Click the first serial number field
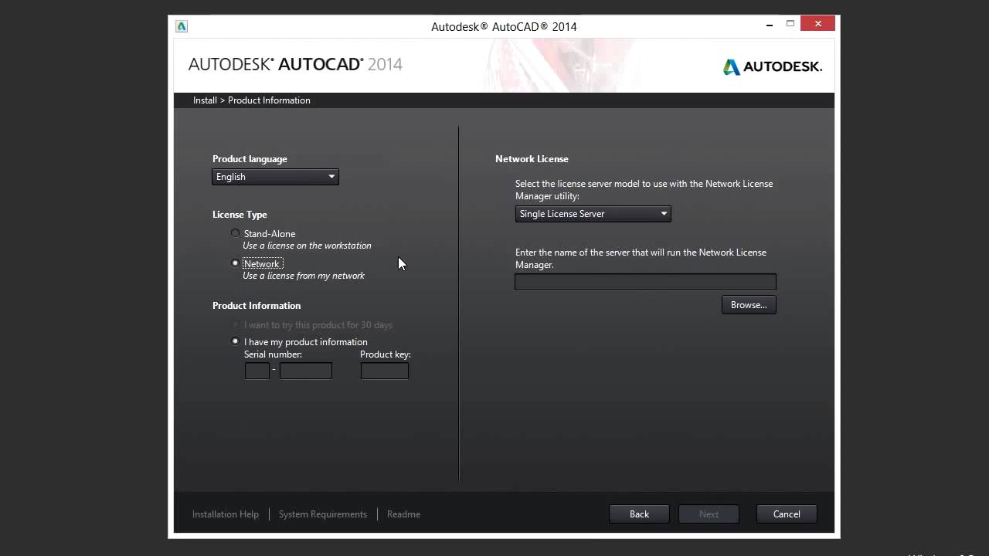989x556 pixels. coord(257,371)
